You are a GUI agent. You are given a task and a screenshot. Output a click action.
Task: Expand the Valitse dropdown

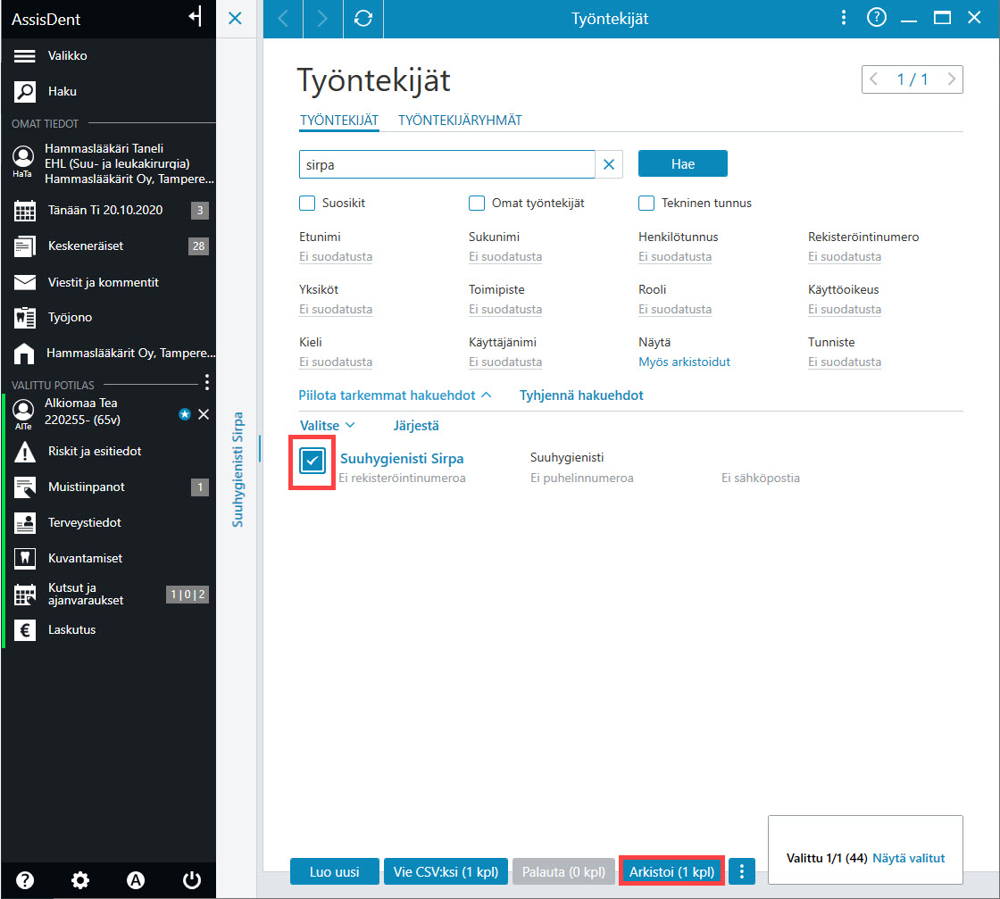point(327,425)
